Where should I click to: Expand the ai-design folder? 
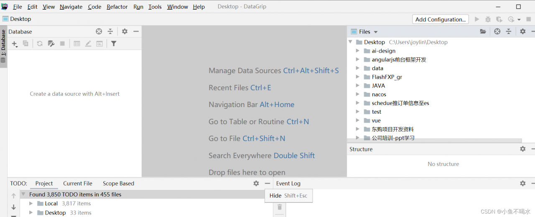point(357,51)
